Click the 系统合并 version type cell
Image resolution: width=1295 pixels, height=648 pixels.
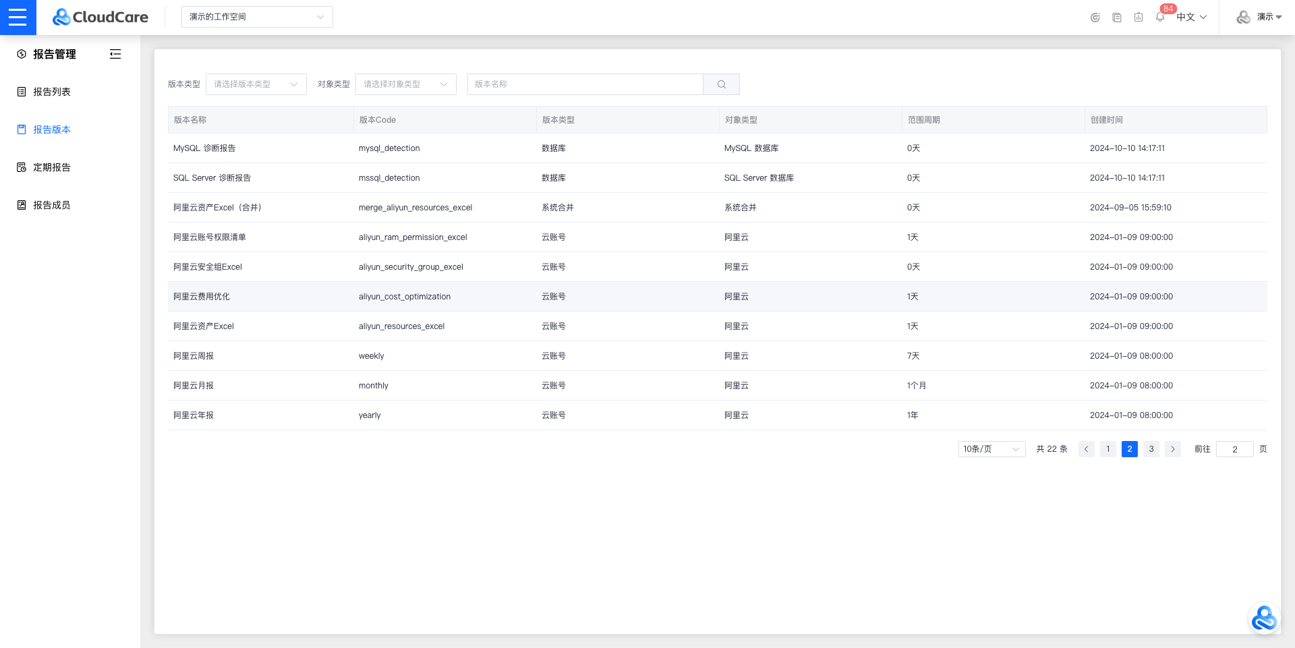tap(558, 208)
